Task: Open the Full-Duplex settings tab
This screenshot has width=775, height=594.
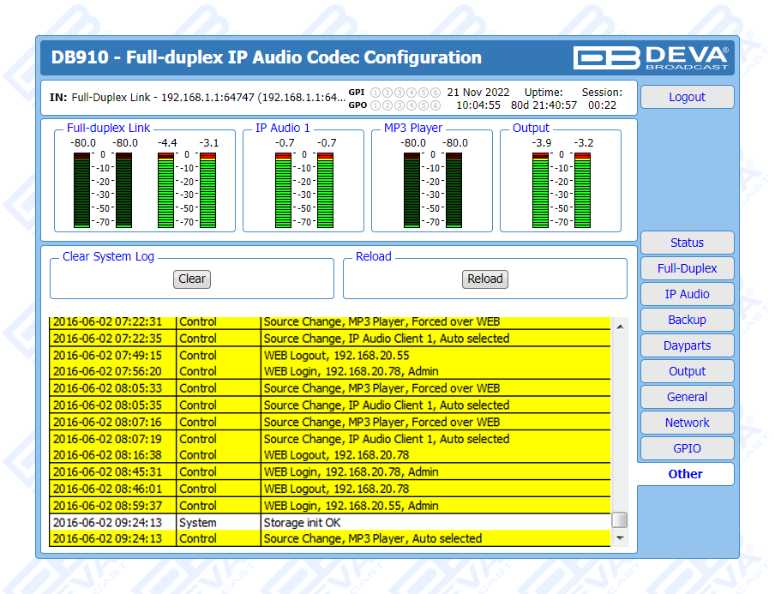Action: coord(687,268)
